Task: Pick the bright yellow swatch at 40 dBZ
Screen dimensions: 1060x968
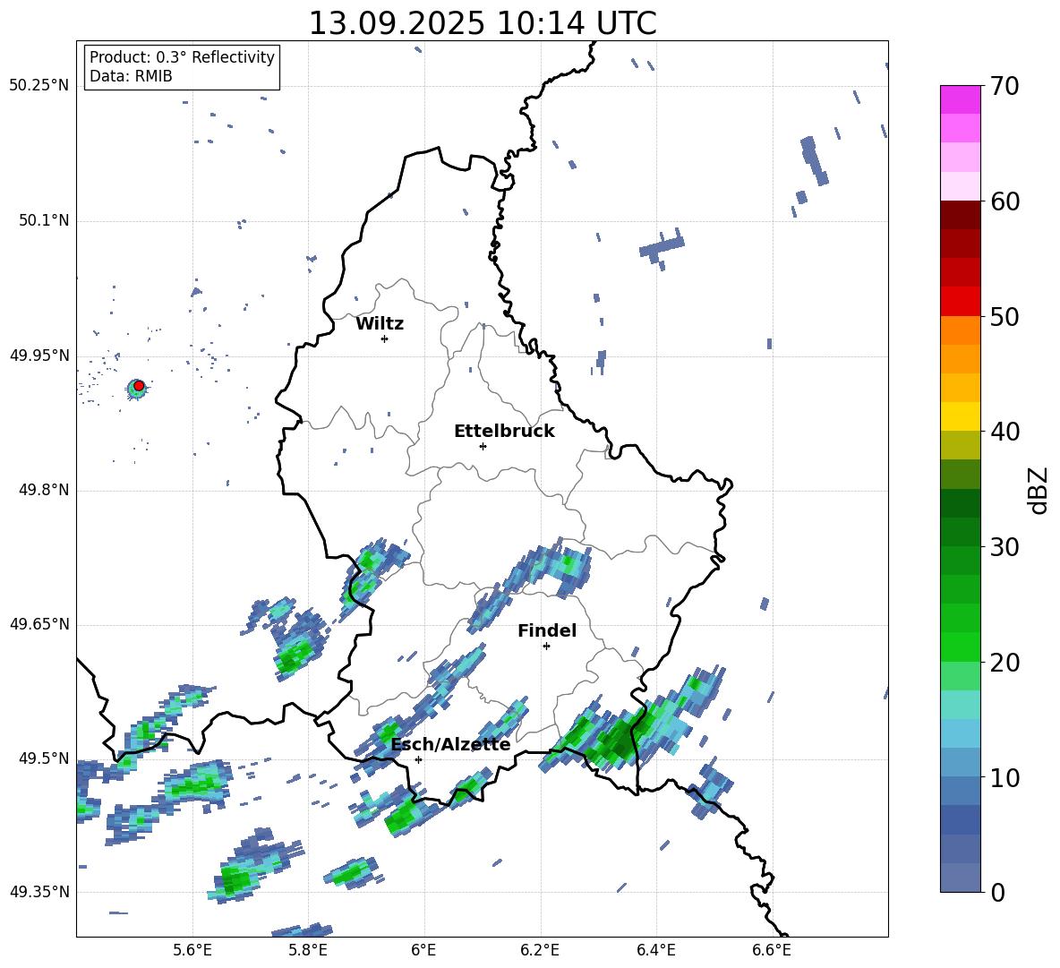Action: 961,416
